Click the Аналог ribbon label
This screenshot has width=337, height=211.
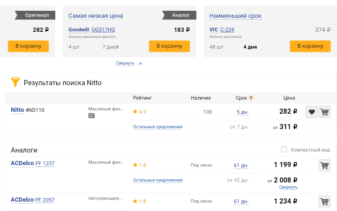(x=179, y=15)
